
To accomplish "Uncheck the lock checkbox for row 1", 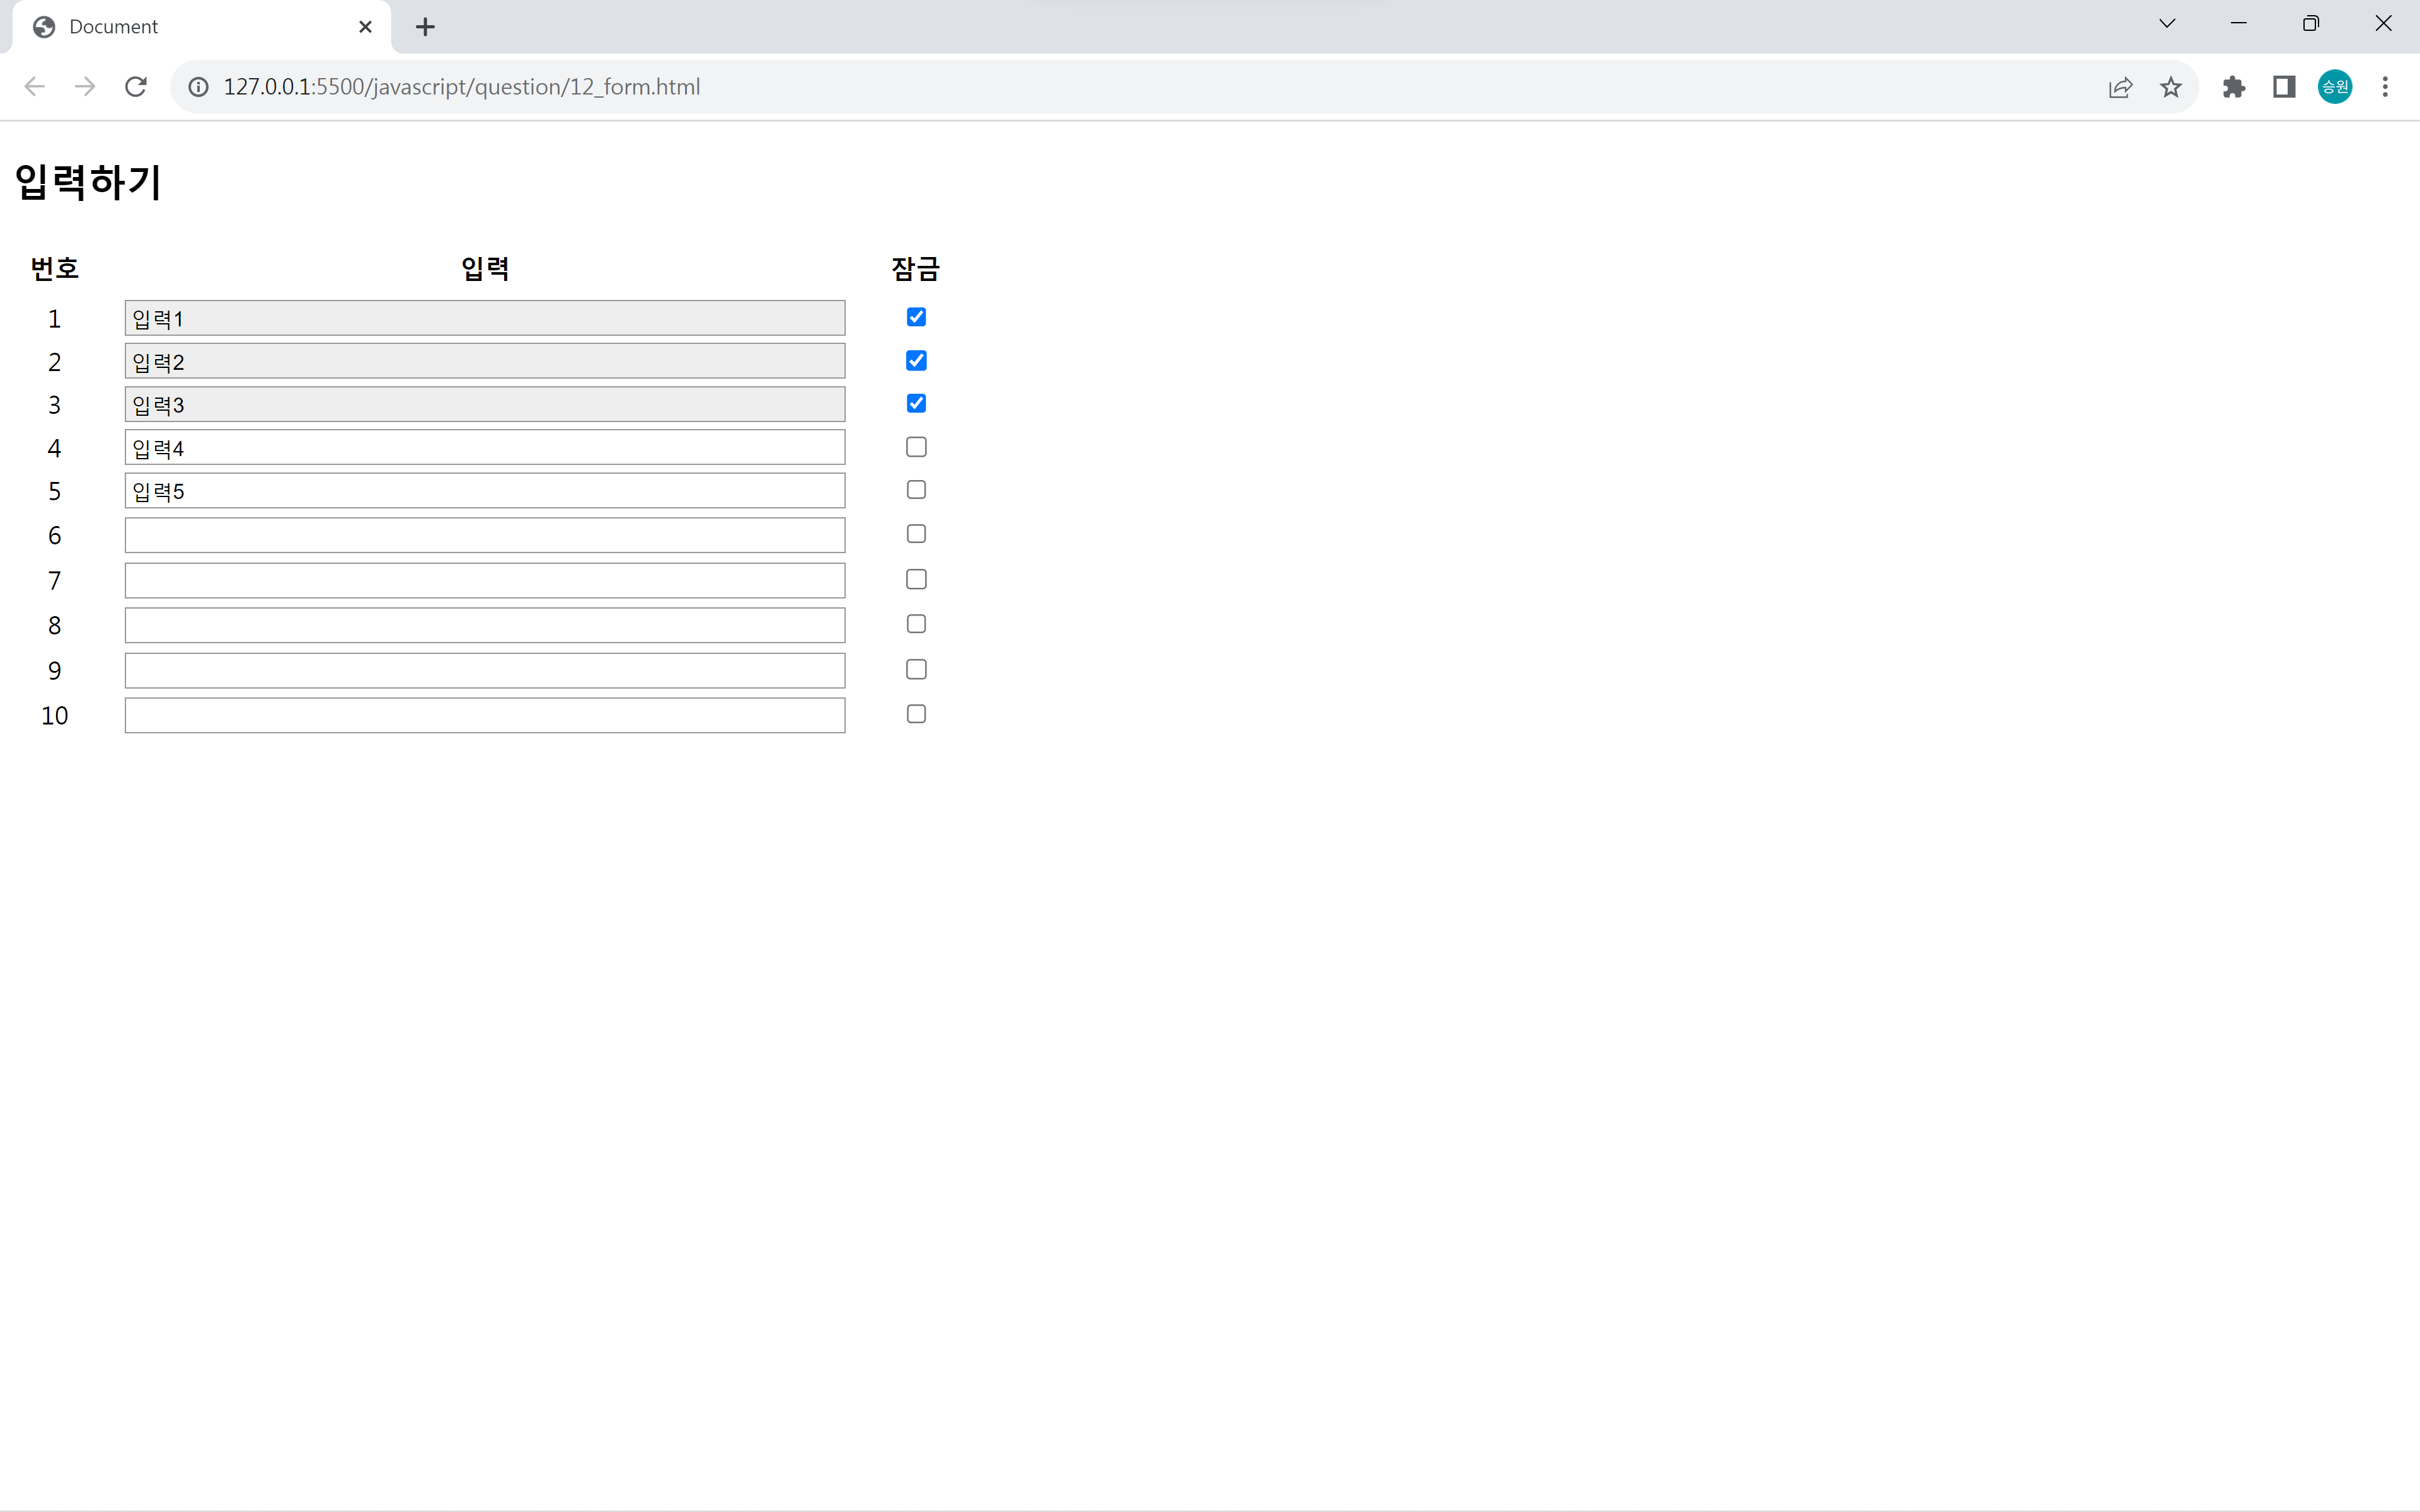I will [916, 317].
